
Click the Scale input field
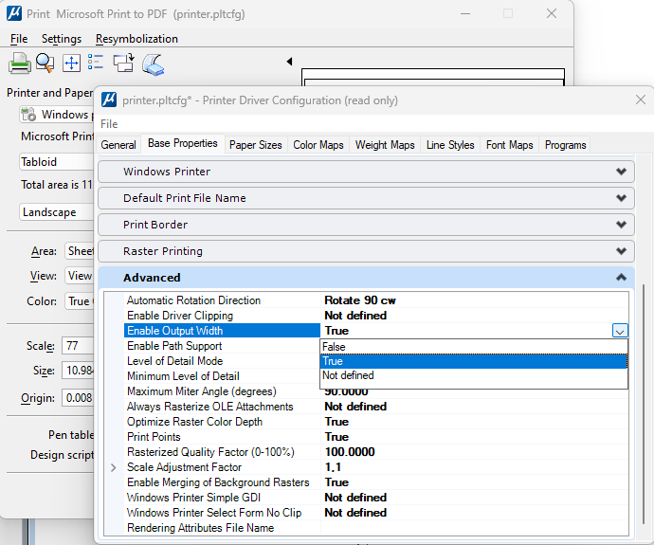point(78,346)
